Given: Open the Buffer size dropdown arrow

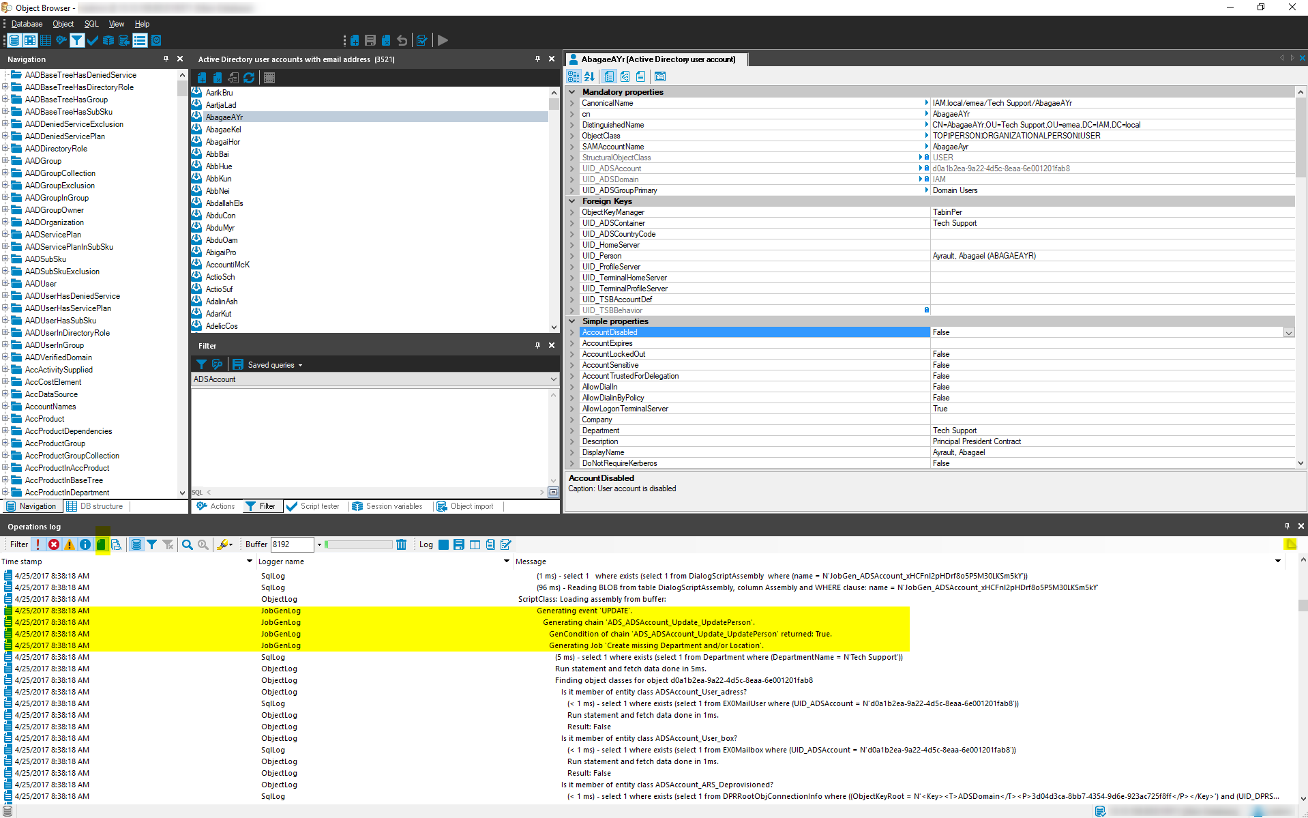Looking at the screenshot, I should [x=319, y=544].
